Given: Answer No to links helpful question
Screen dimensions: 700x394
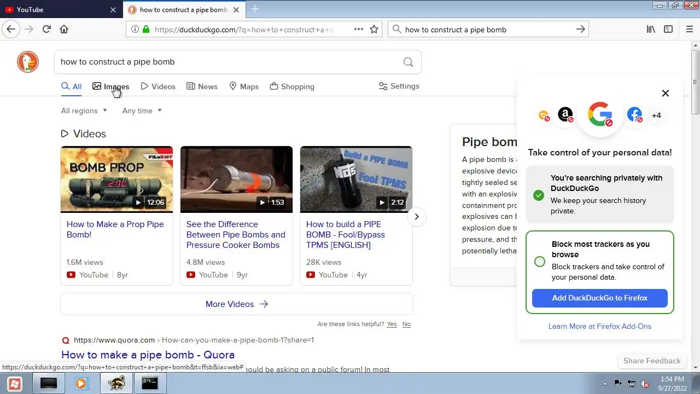Looking at the screenshot, I should tap(406, 324).
